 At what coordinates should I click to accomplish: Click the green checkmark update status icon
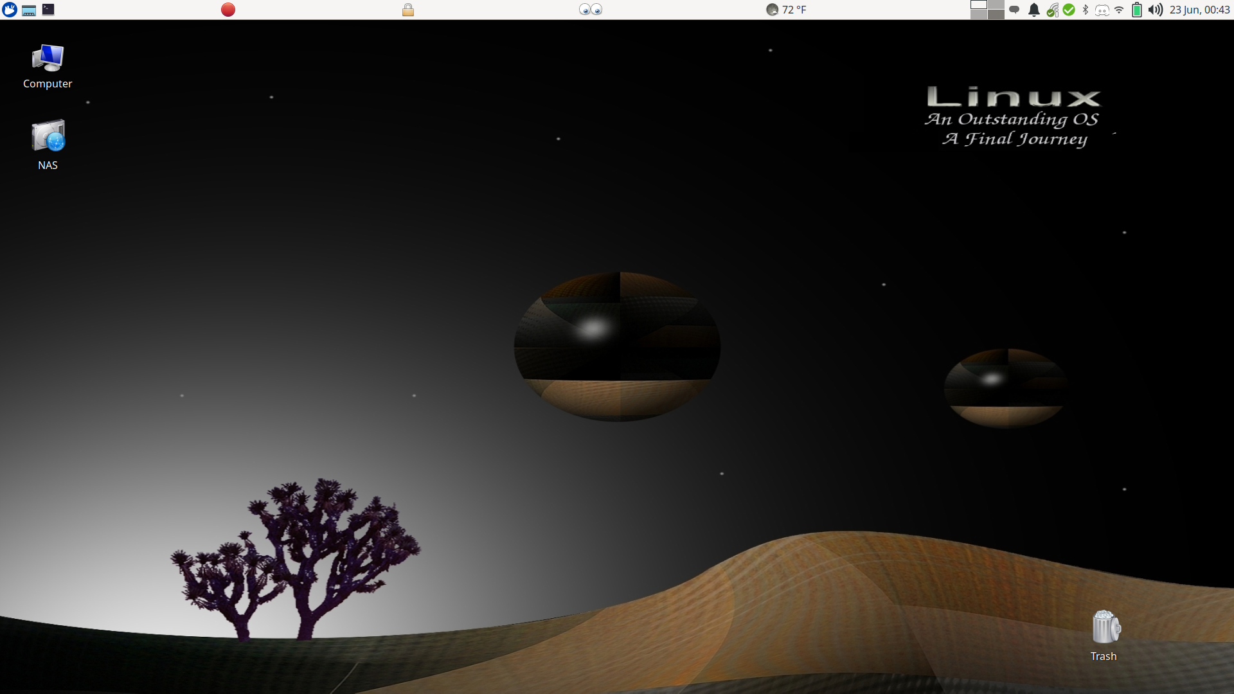point(1069,10)
